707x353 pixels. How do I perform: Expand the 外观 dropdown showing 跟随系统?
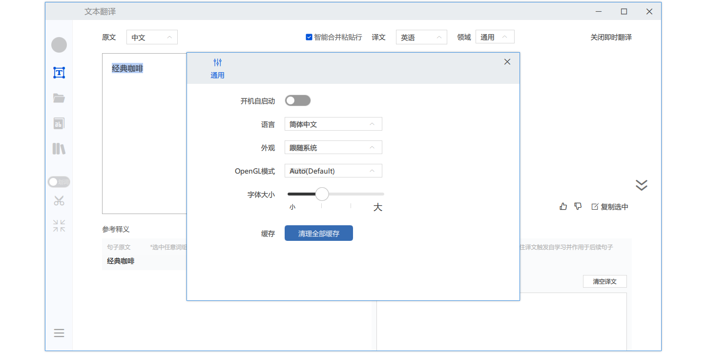click(333, 148)
